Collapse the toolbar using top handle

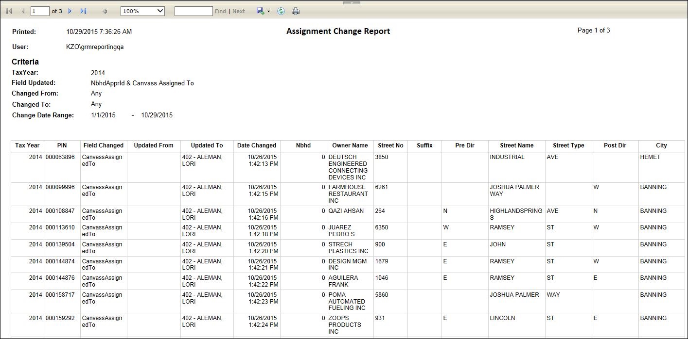352,3
